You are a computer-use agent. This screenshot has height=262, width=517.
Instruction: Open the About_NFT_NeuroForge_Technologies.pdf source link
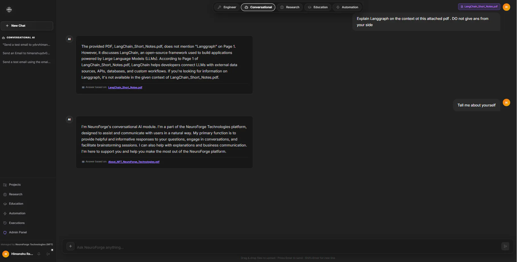click(x=134, y=162)
